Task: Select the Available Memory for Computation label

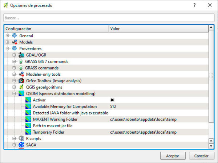Action: coord(65,106)
